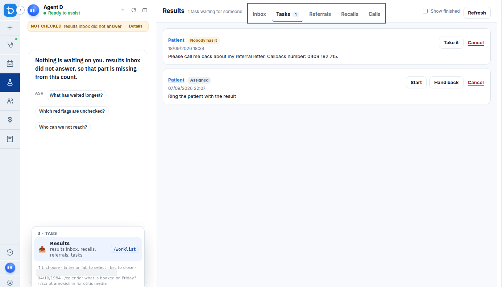Start a new chat with sparkle plus icon

pos(123,10)
